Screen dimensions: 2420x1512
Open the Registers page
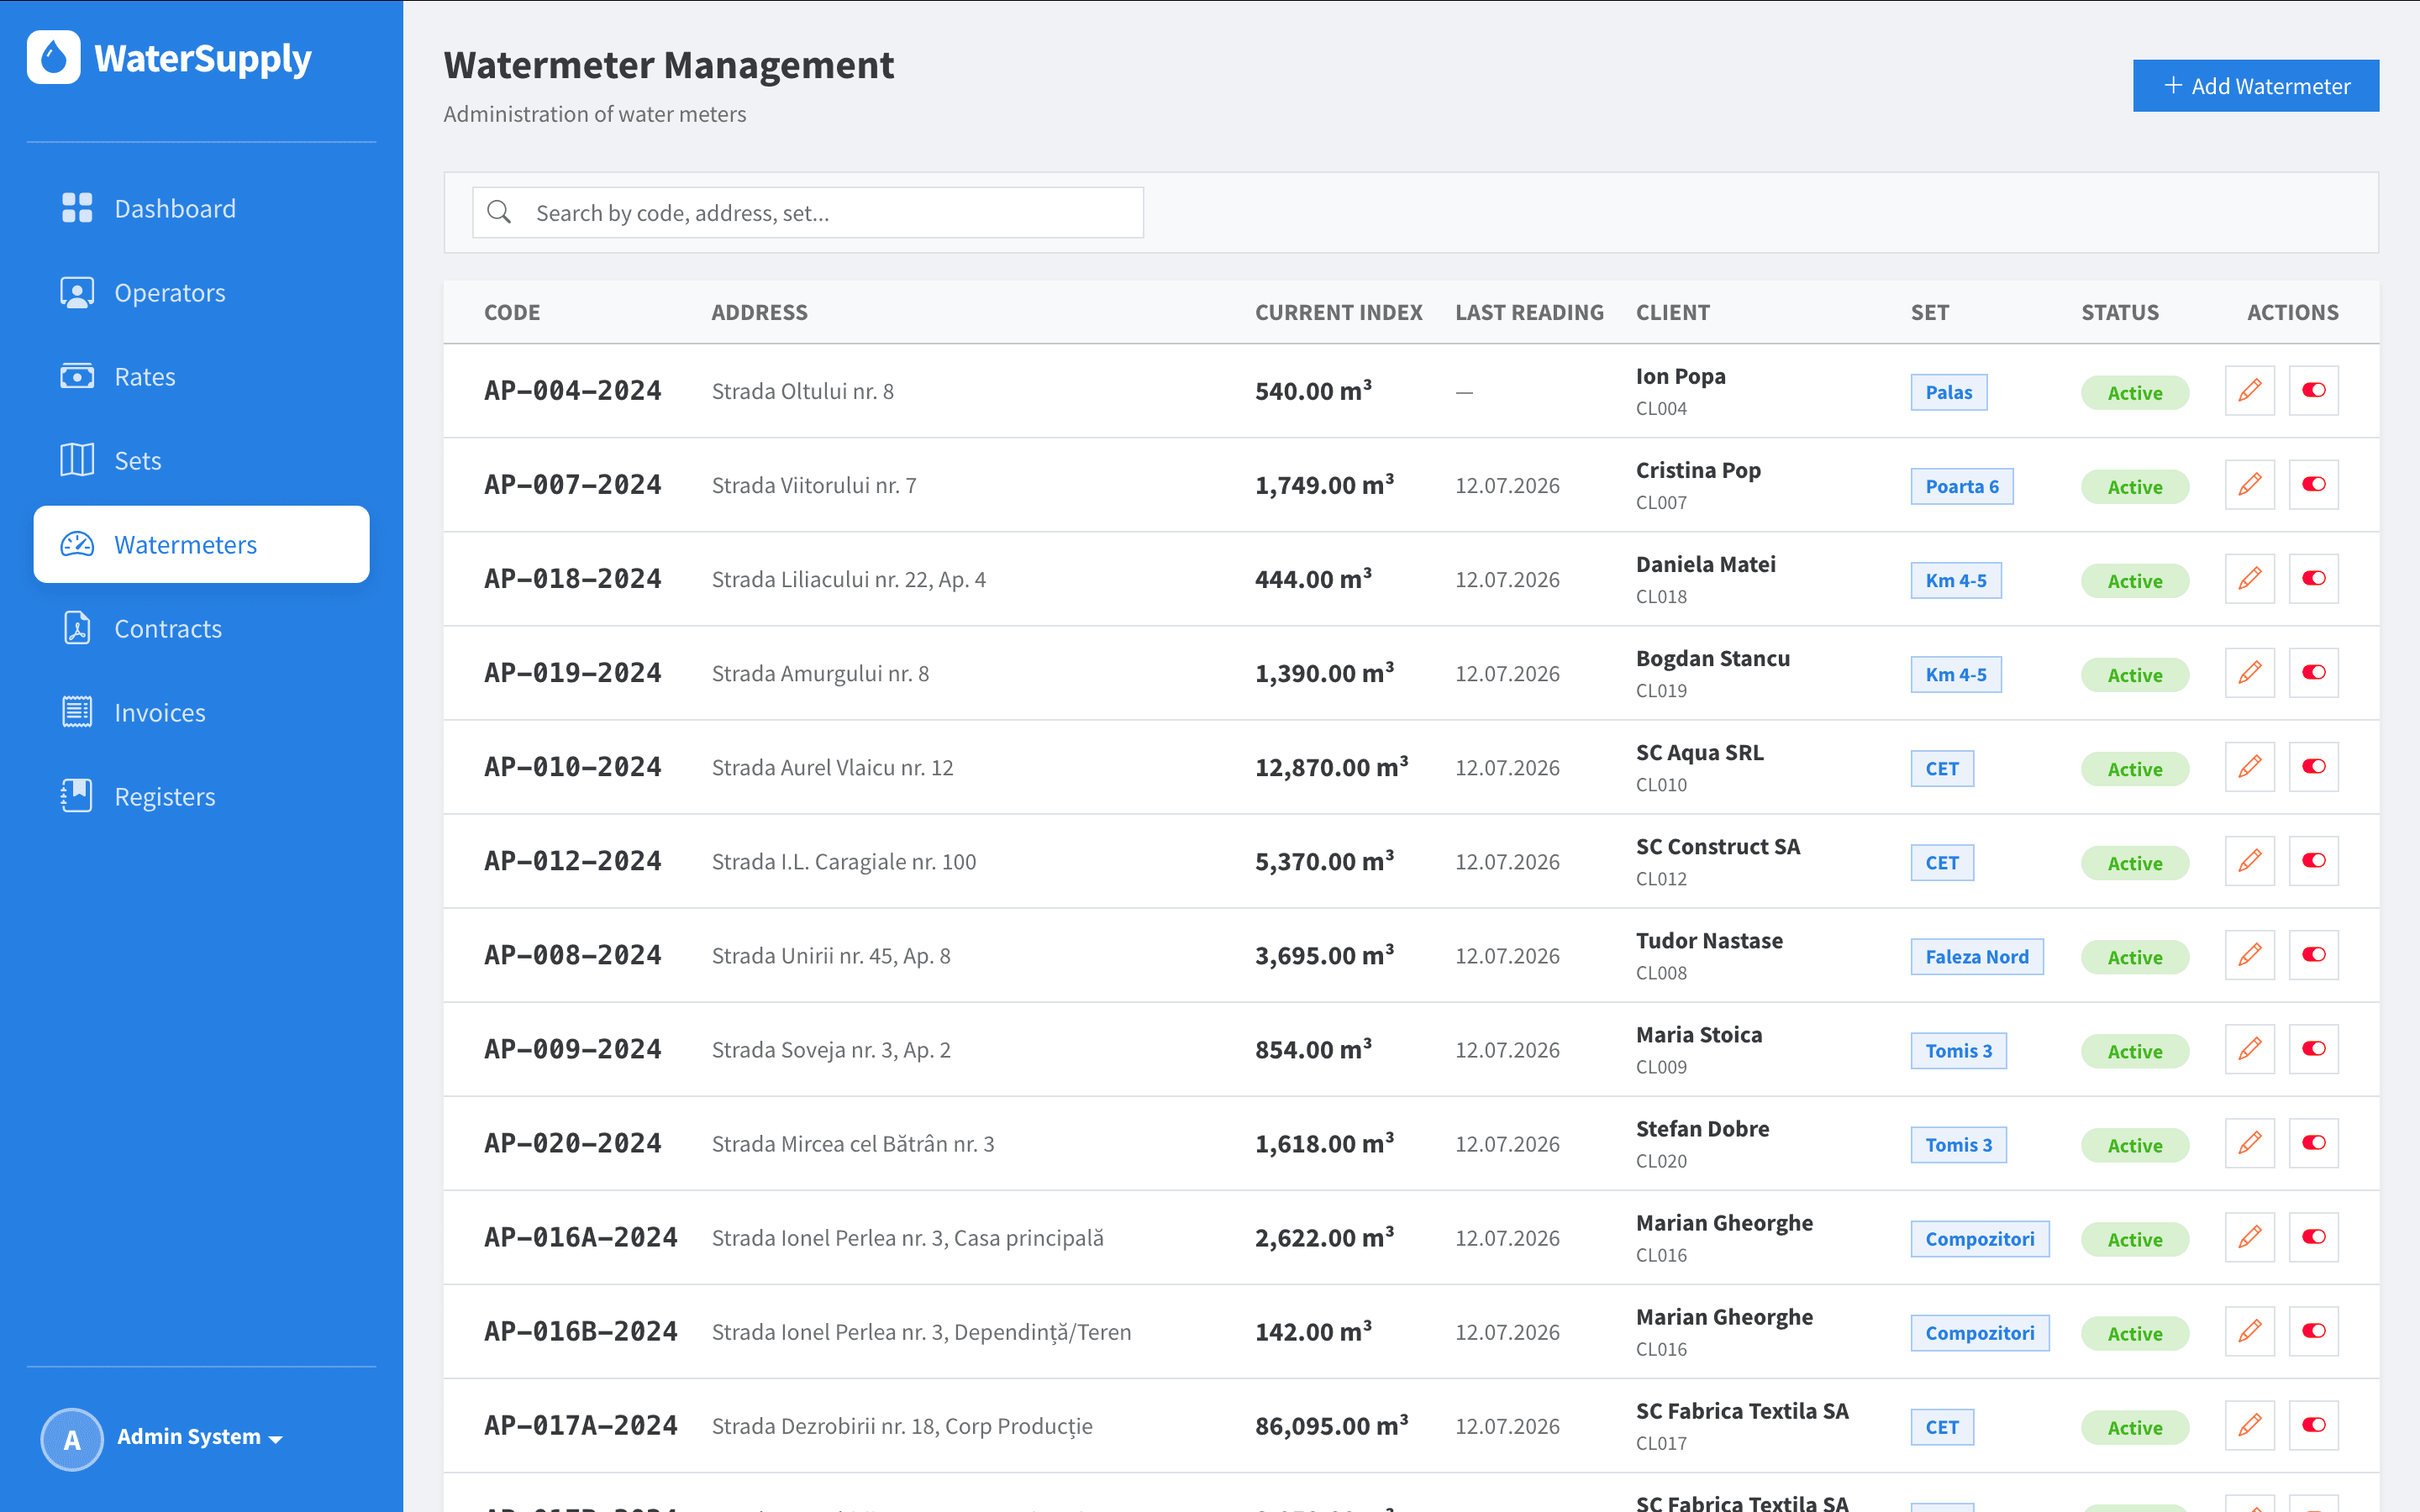coord(201,796)
